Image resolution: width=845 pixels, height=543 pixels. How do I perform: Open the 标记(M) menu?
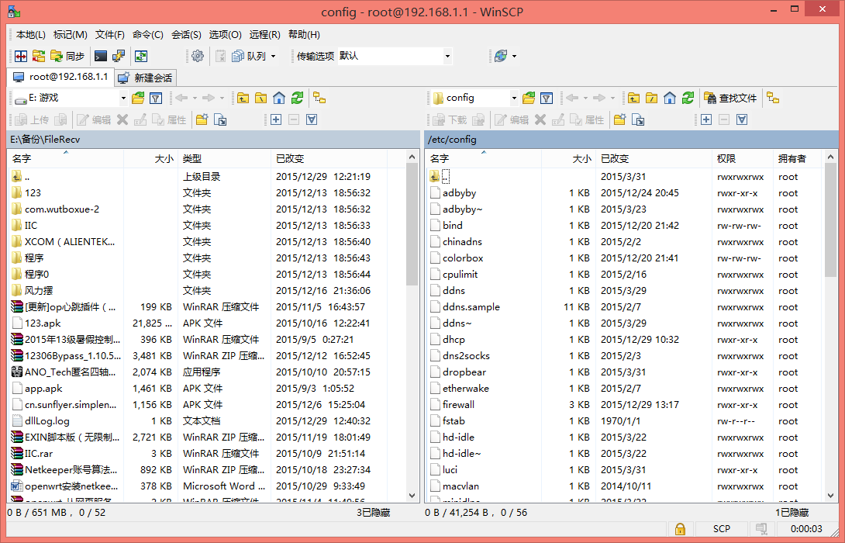point(70,34)
